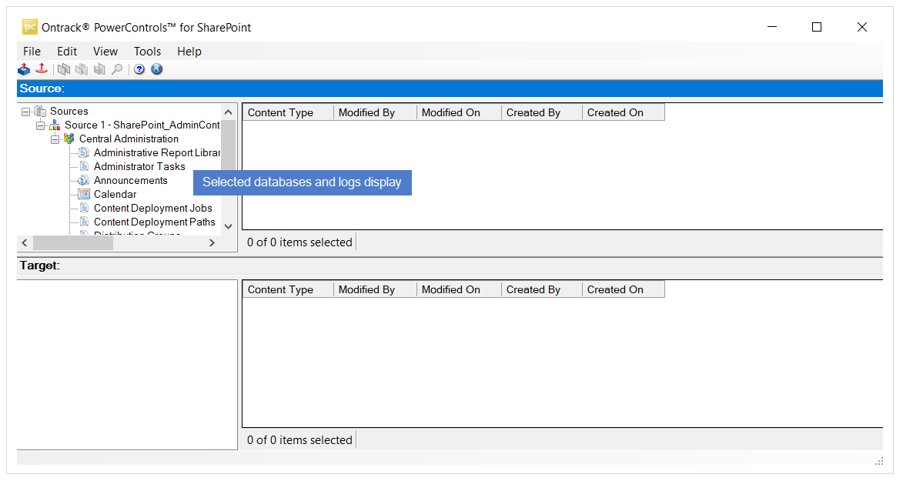The height and width of the screenshot is (491, 913).
Task: Sort Target list by Content Type column
Action: point(288,289)
